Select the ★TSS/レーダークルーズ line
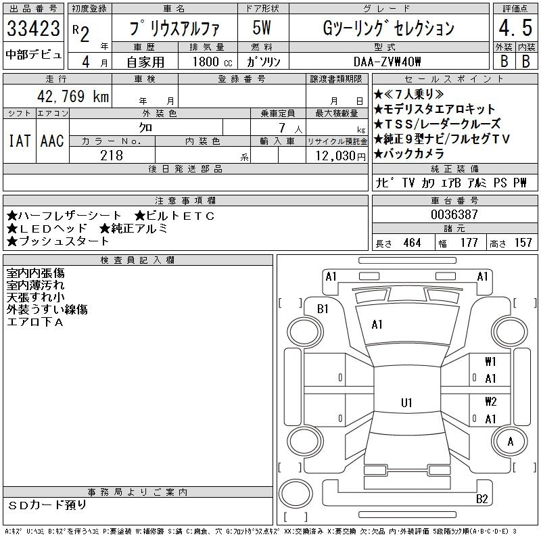This screenshot has height=541, width=541. pyautogui.click(x=437, y=124)
